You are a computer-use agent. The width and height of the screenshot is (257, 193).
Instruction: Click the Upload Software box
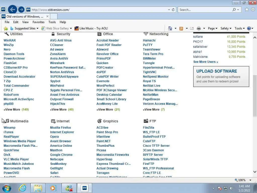221,76
